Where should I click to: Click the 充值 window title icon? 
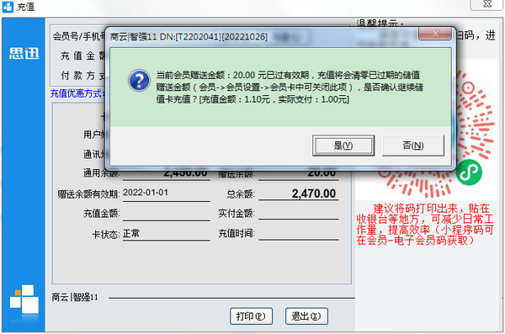(x=8, y=7)
